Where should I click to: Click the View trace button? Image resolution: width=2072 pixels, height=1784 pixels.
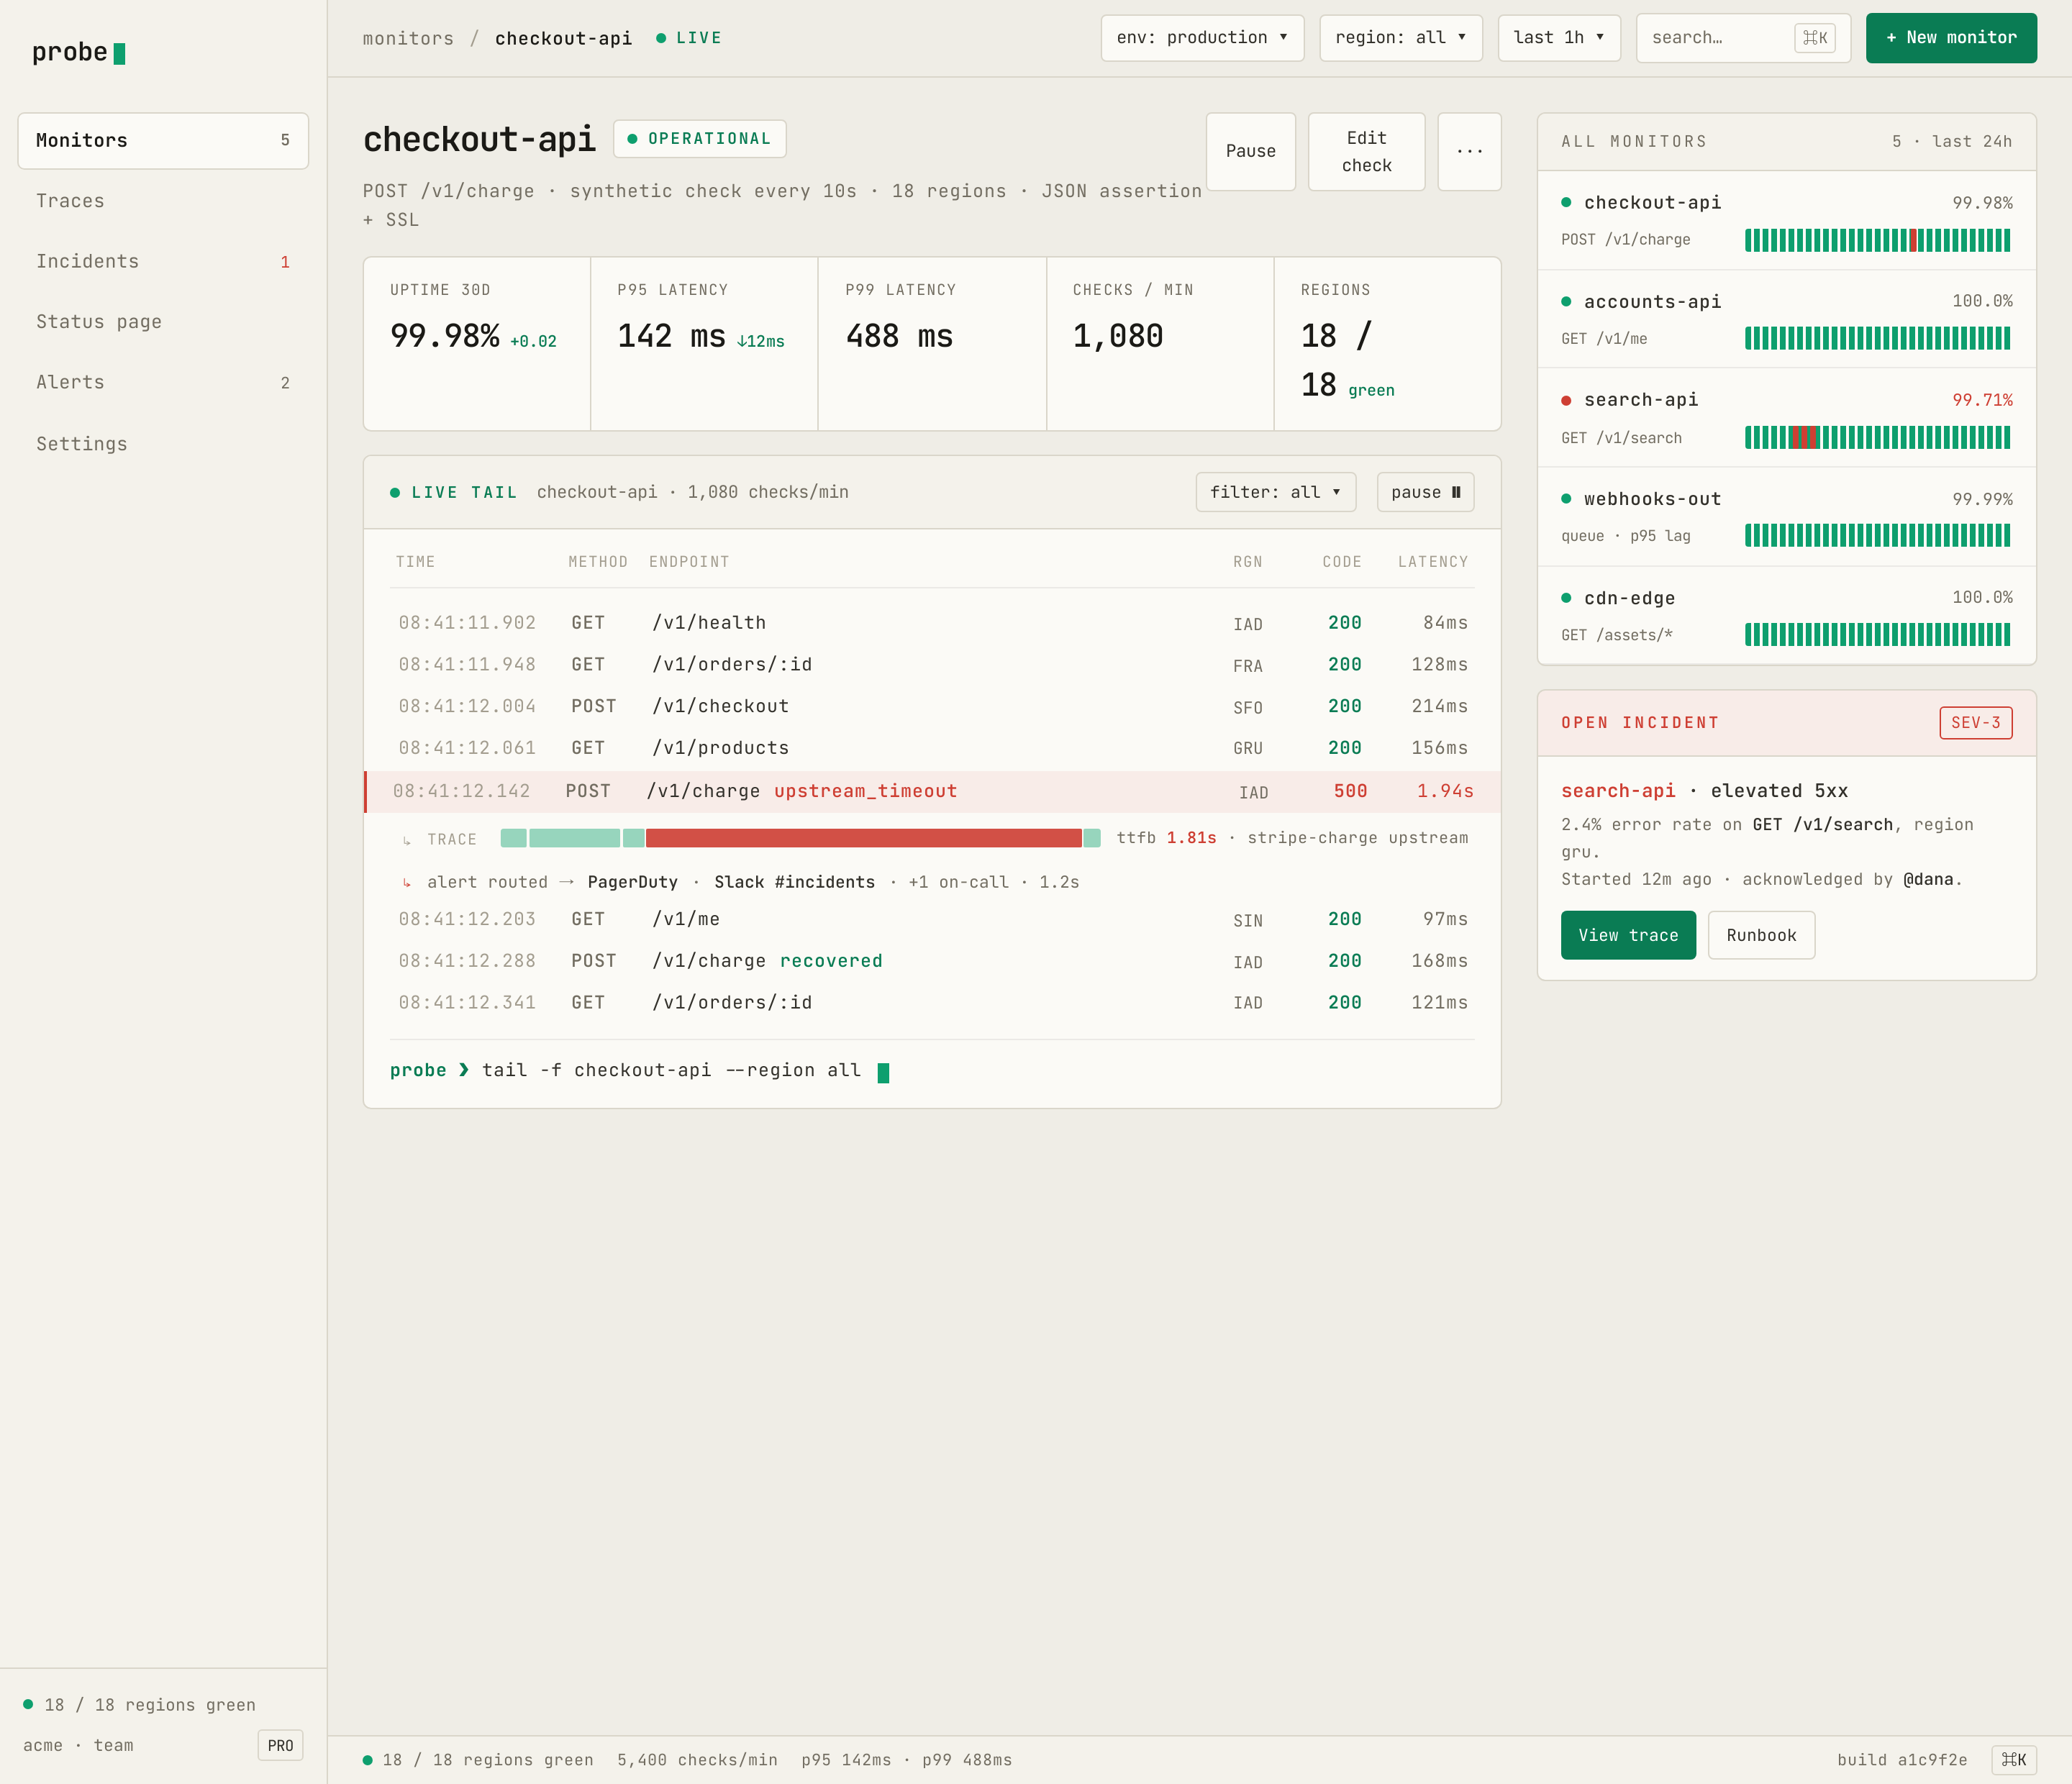1627,935
